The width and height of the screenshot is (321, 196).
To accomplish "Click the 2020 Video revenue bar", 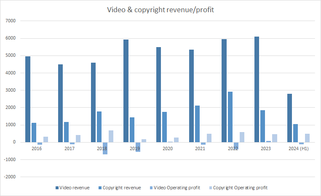I will [x=159, y=95].
